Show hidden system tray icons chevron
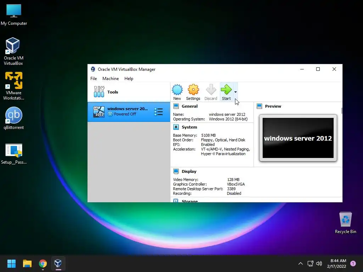The width and height of the screenshot is (363, 272). tap(301, 263)
